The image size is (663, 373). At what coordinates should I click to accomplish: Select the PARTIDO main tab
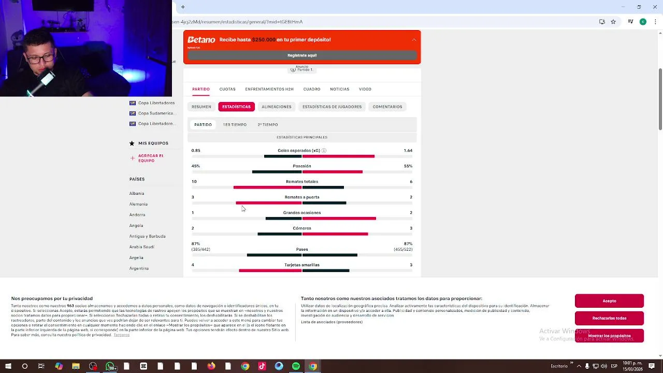pos(201,89)
